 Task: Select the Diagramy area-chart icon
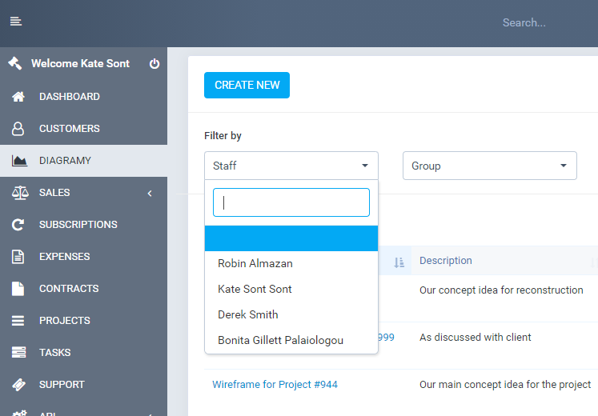pos(19,161)
